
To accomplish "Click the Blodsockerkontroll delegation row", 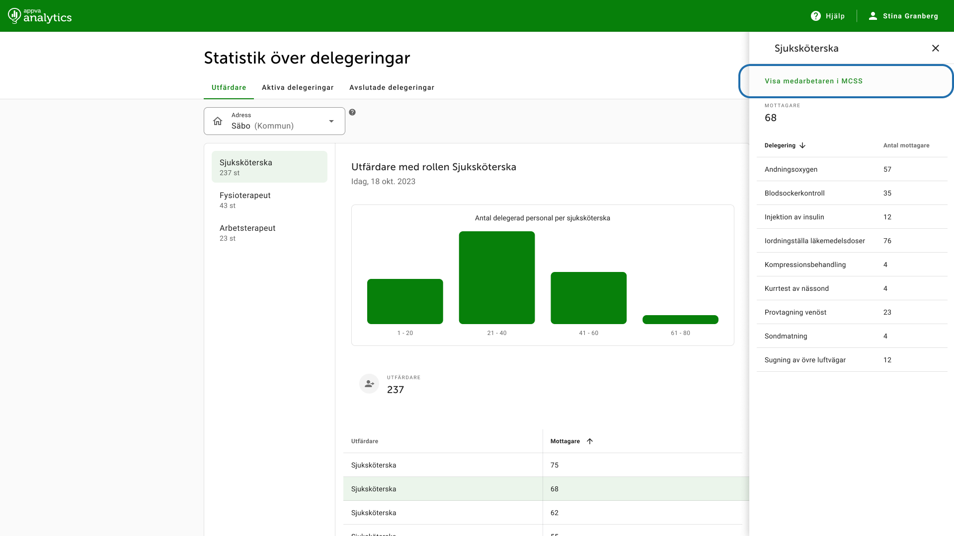I will point(852,193).
